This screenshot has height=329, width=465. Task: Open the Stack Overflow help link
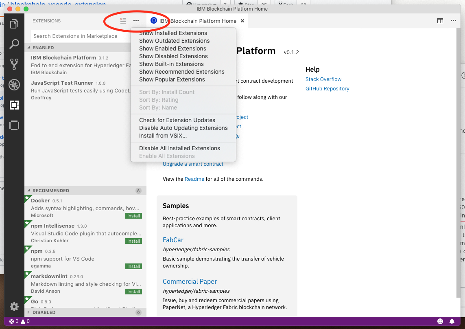coord(323,79)
